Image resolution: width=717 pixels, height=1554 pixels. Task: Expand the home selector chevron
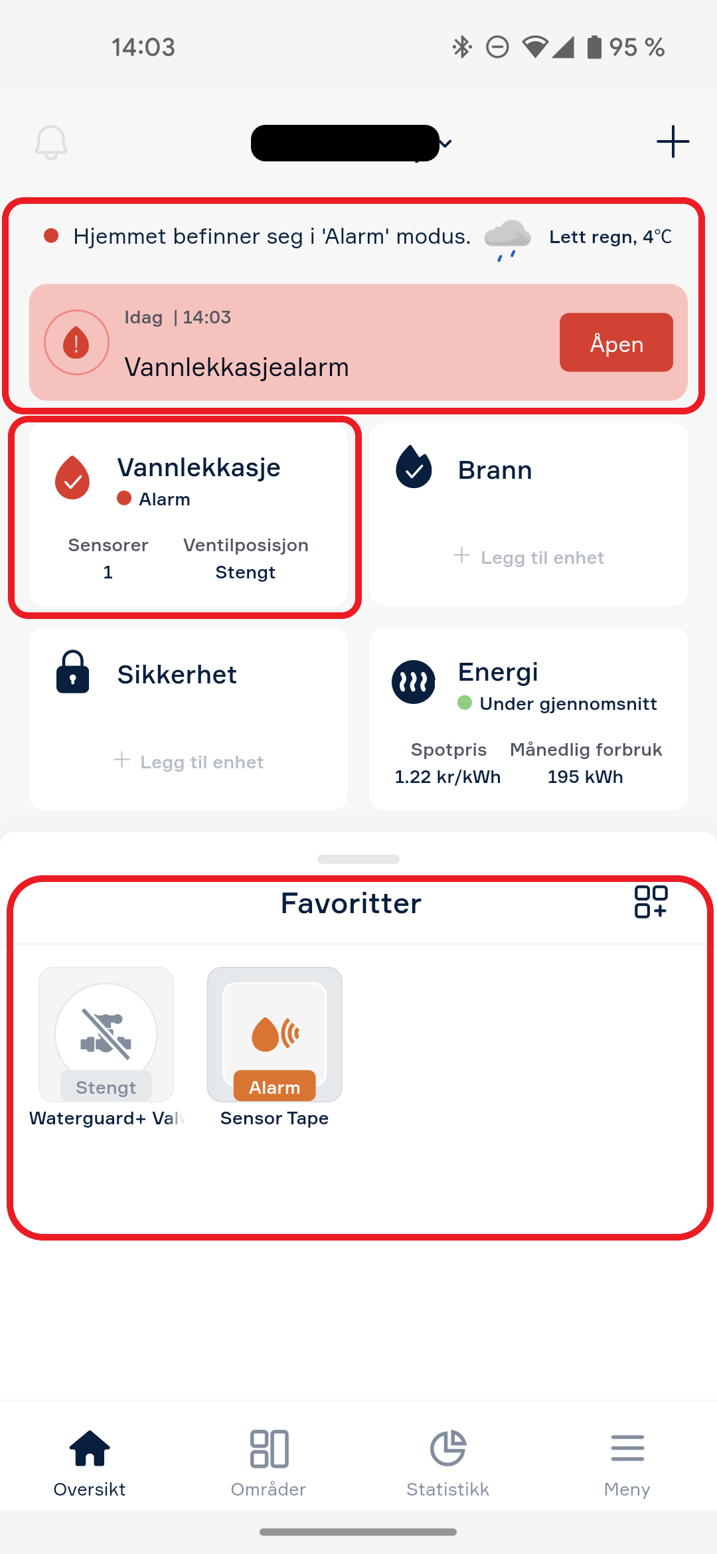click(x=445, y=143)
